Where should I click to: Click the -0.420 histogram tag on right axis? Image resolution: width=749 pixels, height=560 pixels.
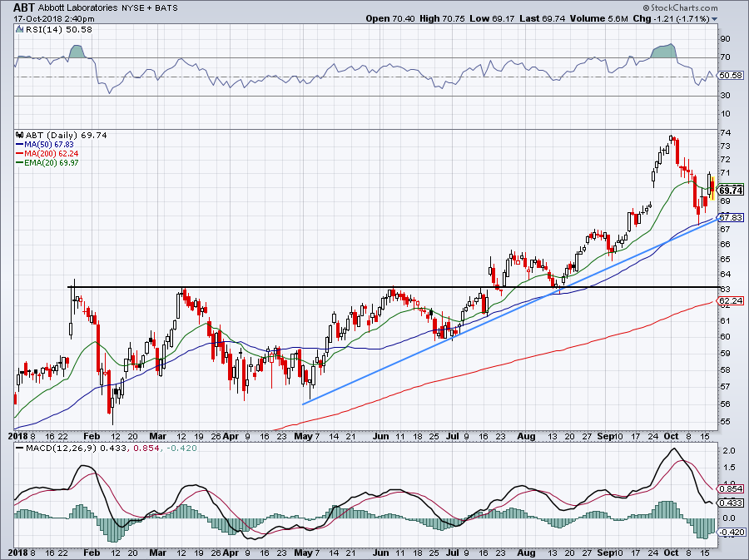pyautogui.click(x=731, y=533)
